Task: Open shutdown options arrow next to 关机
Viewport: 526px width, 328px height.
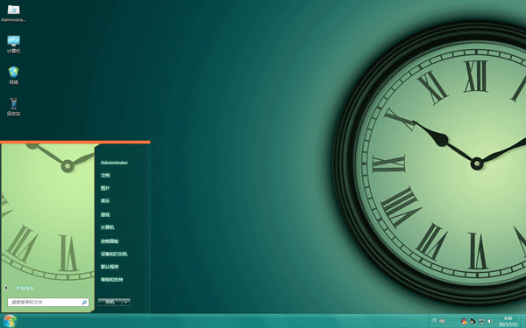Action: (x=126, y=302)
